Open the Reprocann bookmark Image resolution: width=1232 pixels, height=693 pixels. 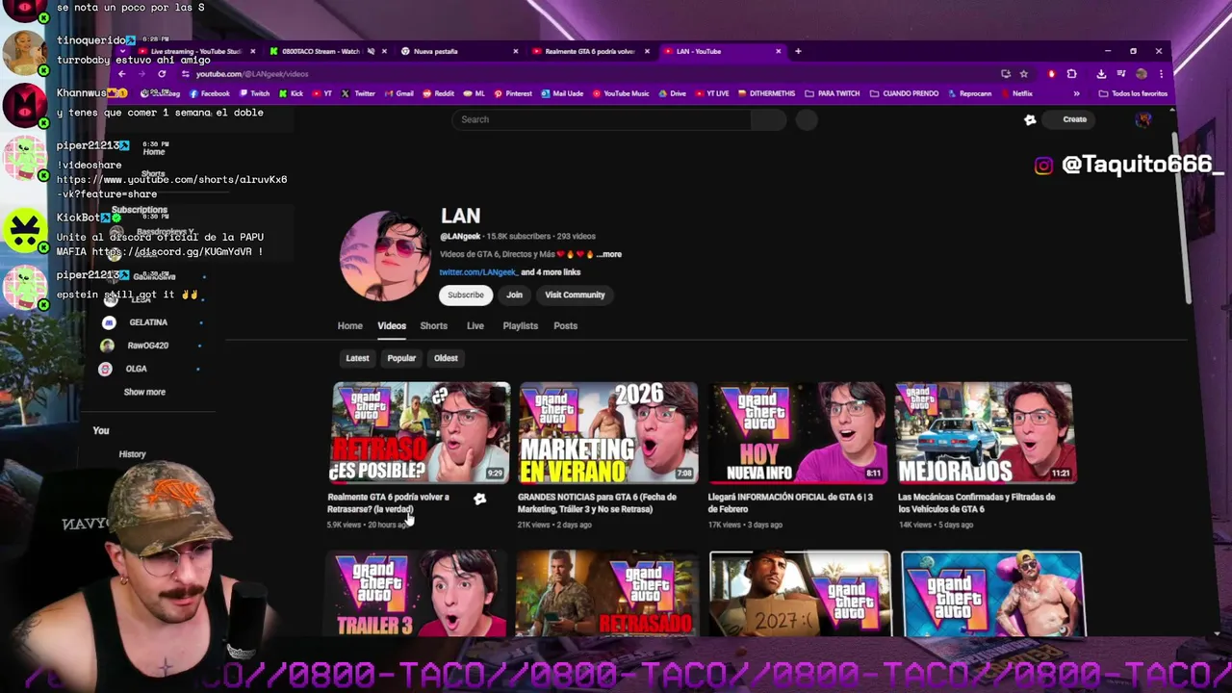(x=969, y=93)
